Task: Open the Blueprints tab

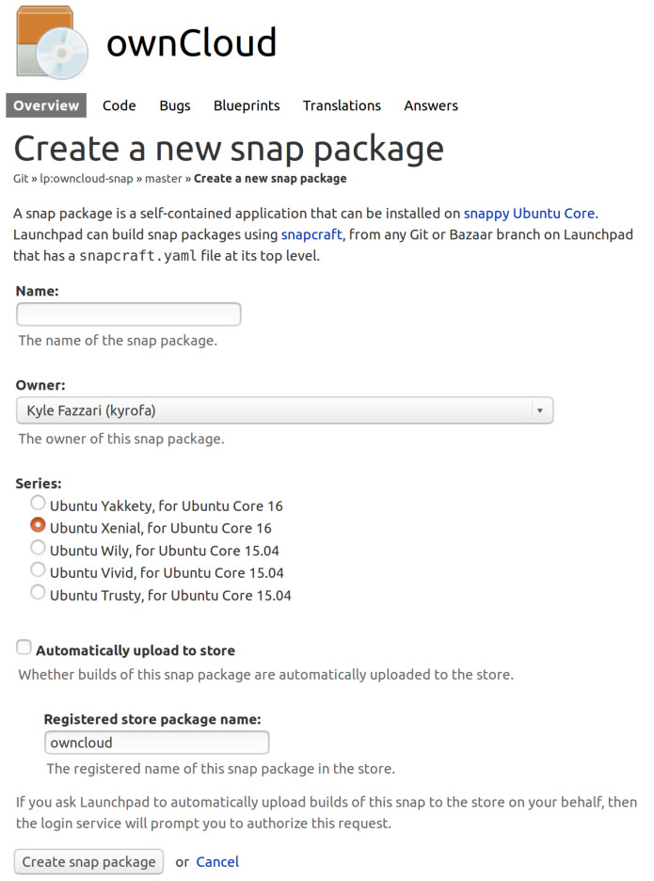Action: pos(247,105)
